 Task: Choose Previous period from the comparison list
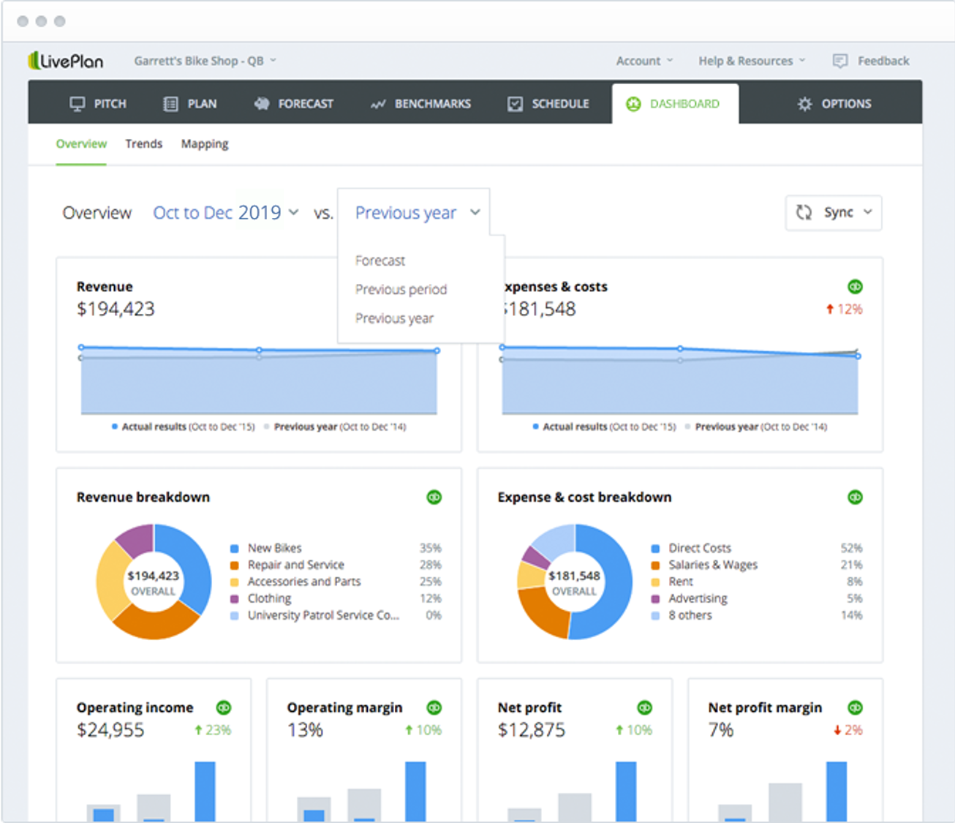tap(401, 290)
